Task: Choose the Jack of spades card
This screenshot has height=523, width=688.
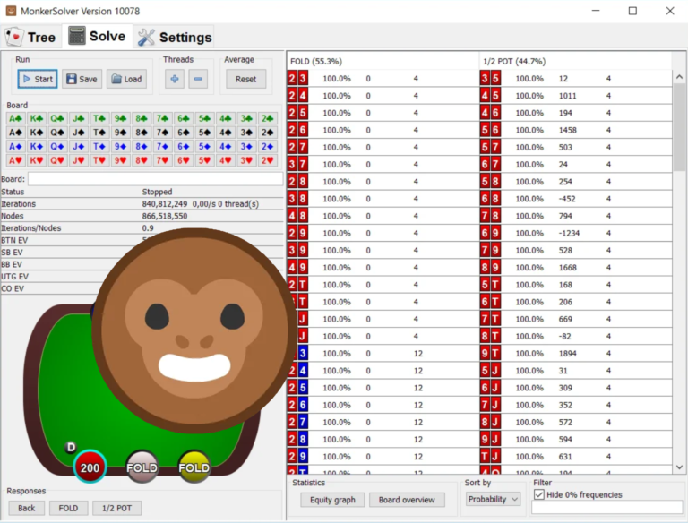Action: (78, 133)
